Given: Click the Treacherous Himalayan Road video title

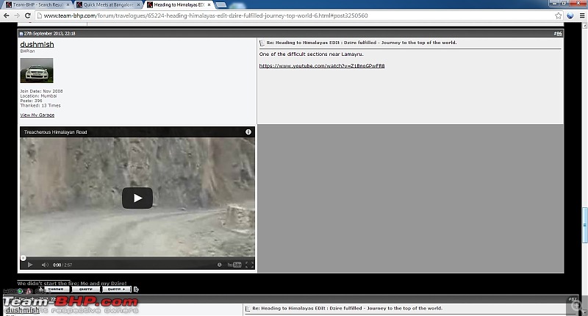Looking at the screenshot, I should tap(56, 132).
